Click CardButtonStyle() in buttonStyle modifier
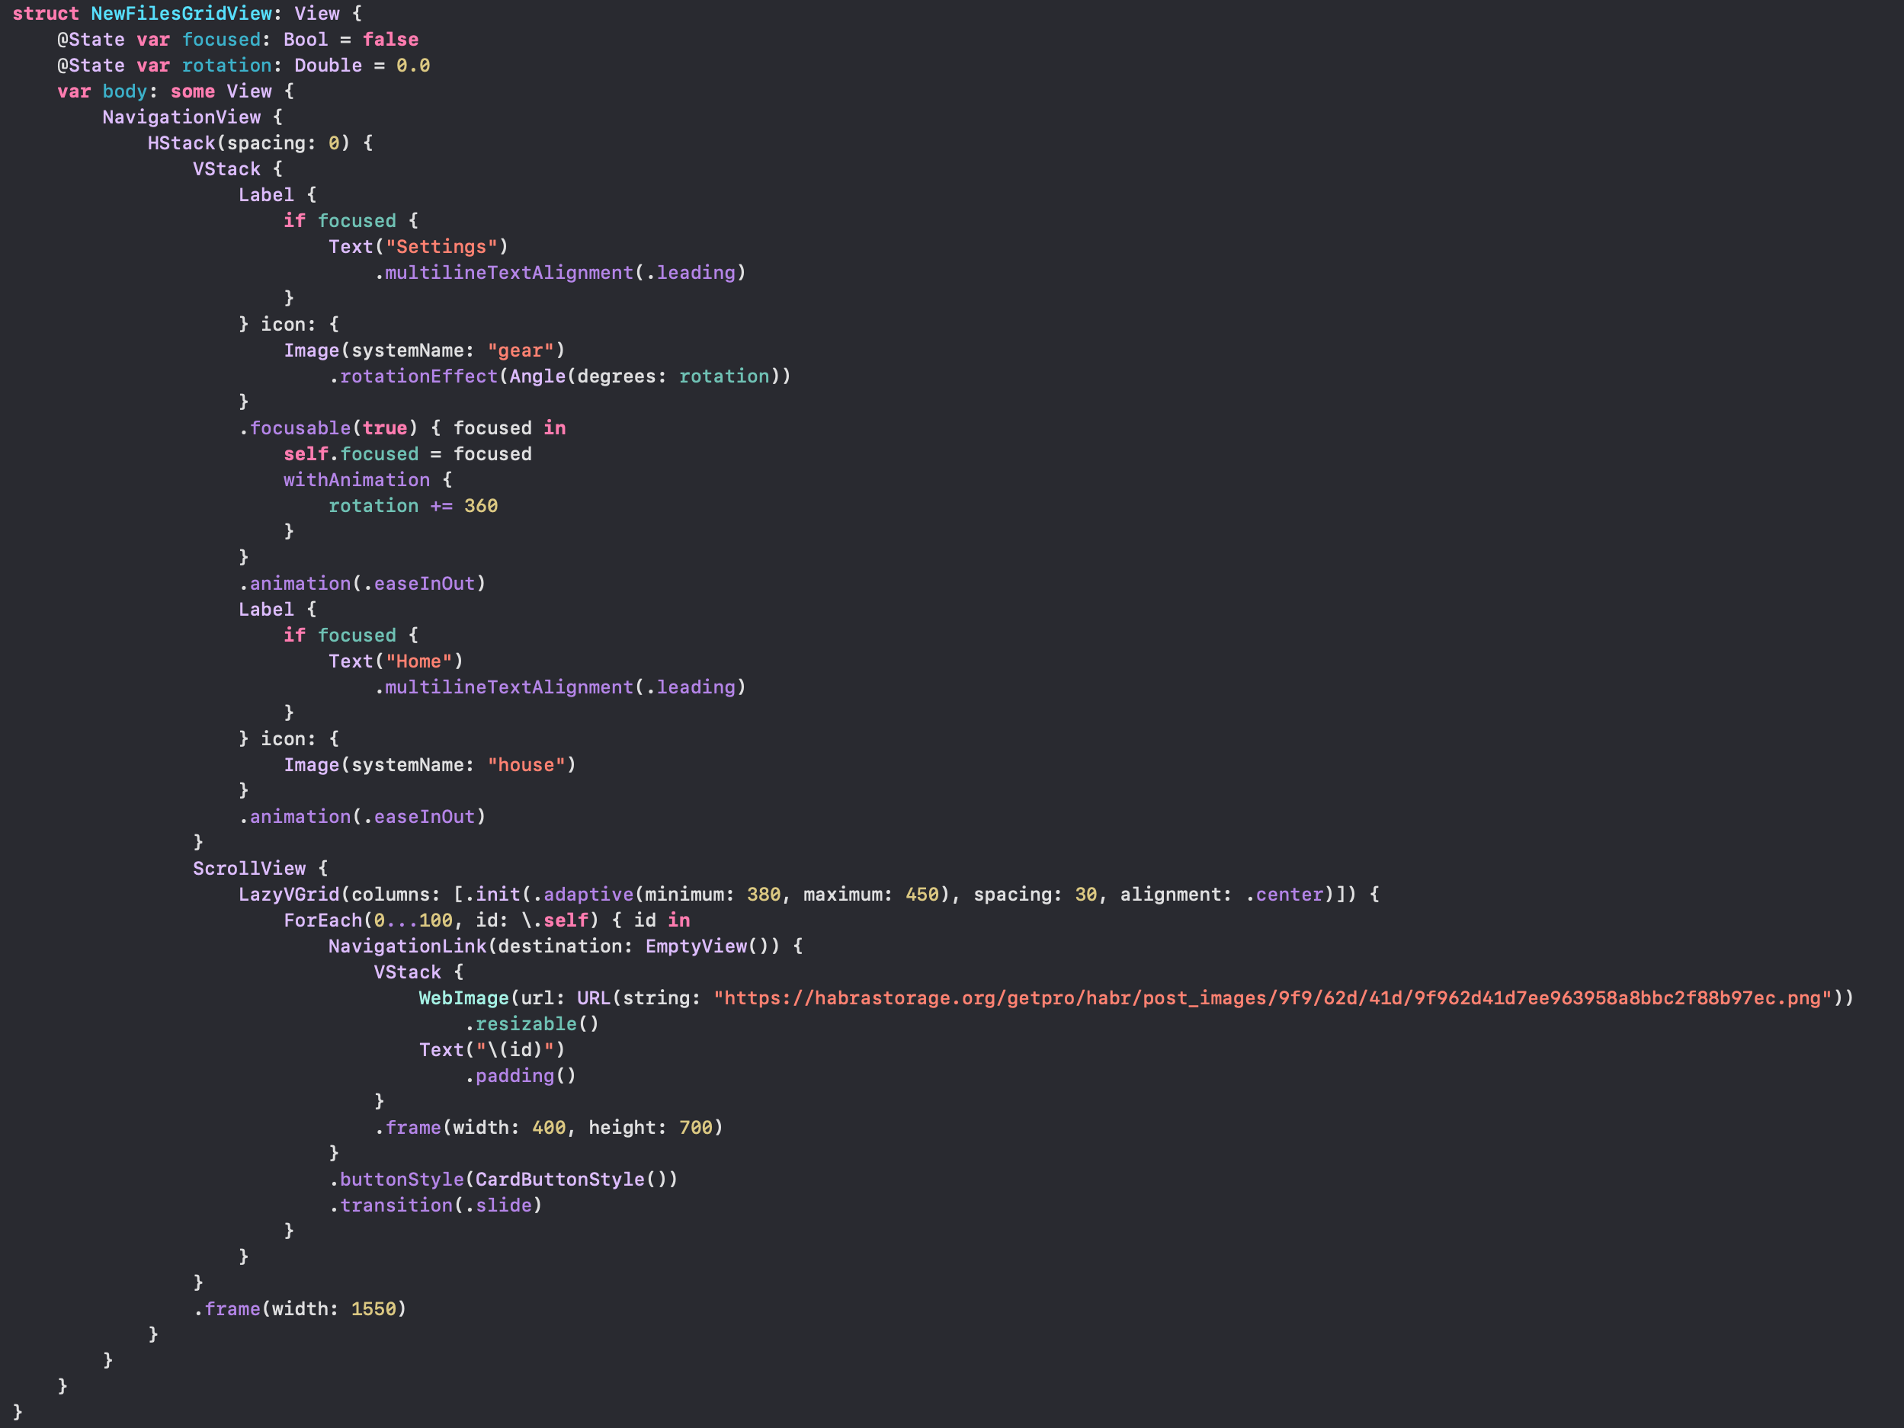 click(572, 1180)
